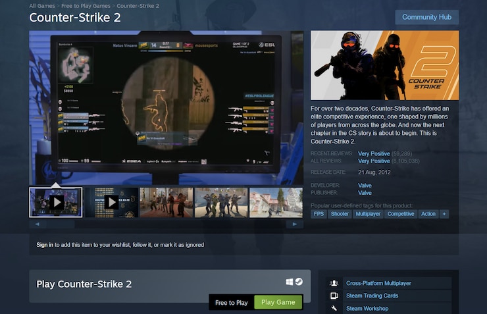Image resolution: width=487 pixels, height=314 pixels.
Task: Open Cross-Platform Multiplayer feature link
Action: pos(378,283)
